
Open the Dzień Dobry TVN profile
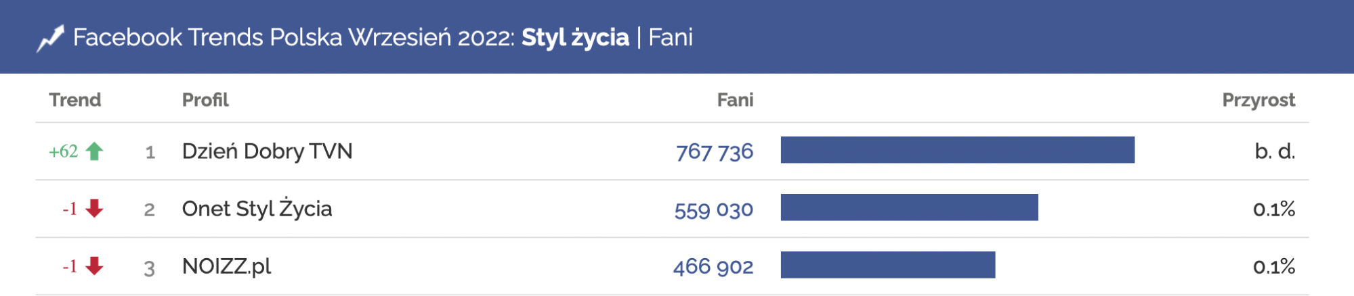click(267, 151)
